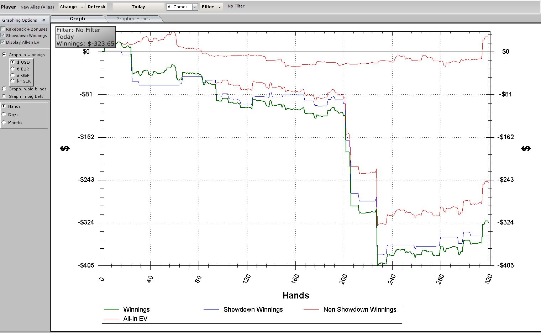Select Graph in big bets option
Image resolution: width=541 pixels, height=333 pixels.
point(4,96)
